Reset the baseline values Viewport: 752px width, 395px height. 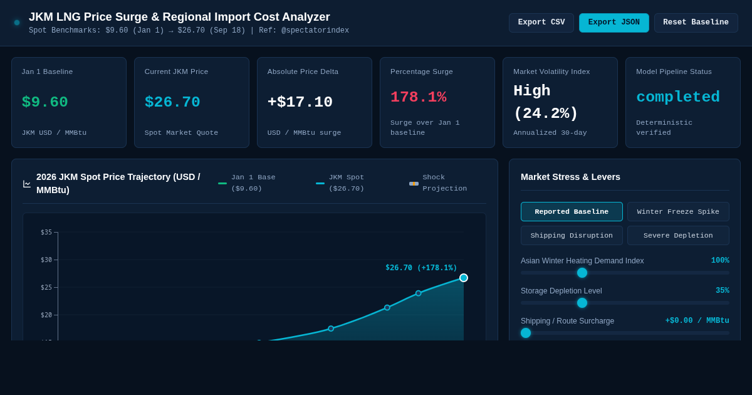click(696, 23)
